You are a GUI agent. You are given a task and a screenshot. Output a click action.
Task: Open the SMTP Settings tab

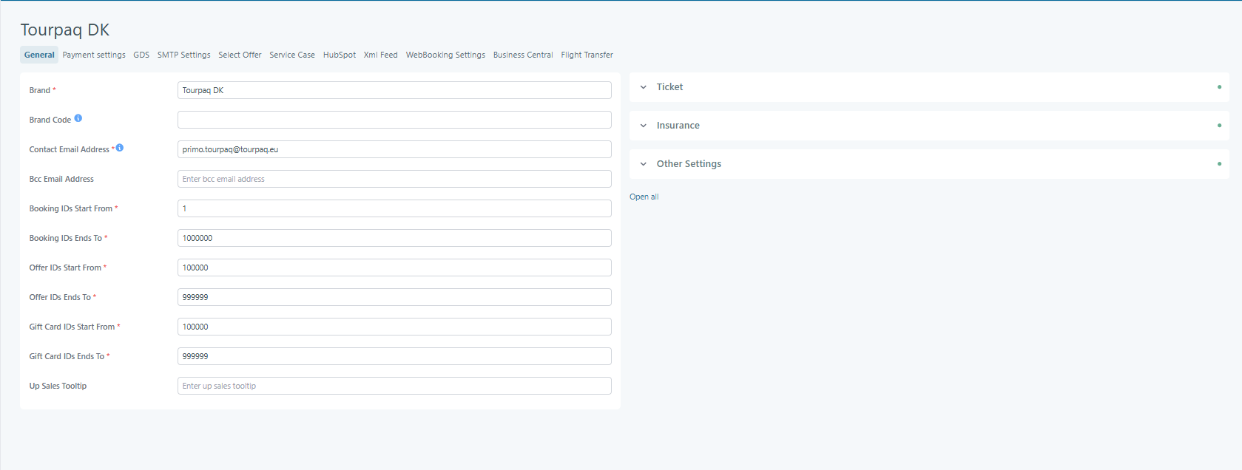tap(183, 55)
